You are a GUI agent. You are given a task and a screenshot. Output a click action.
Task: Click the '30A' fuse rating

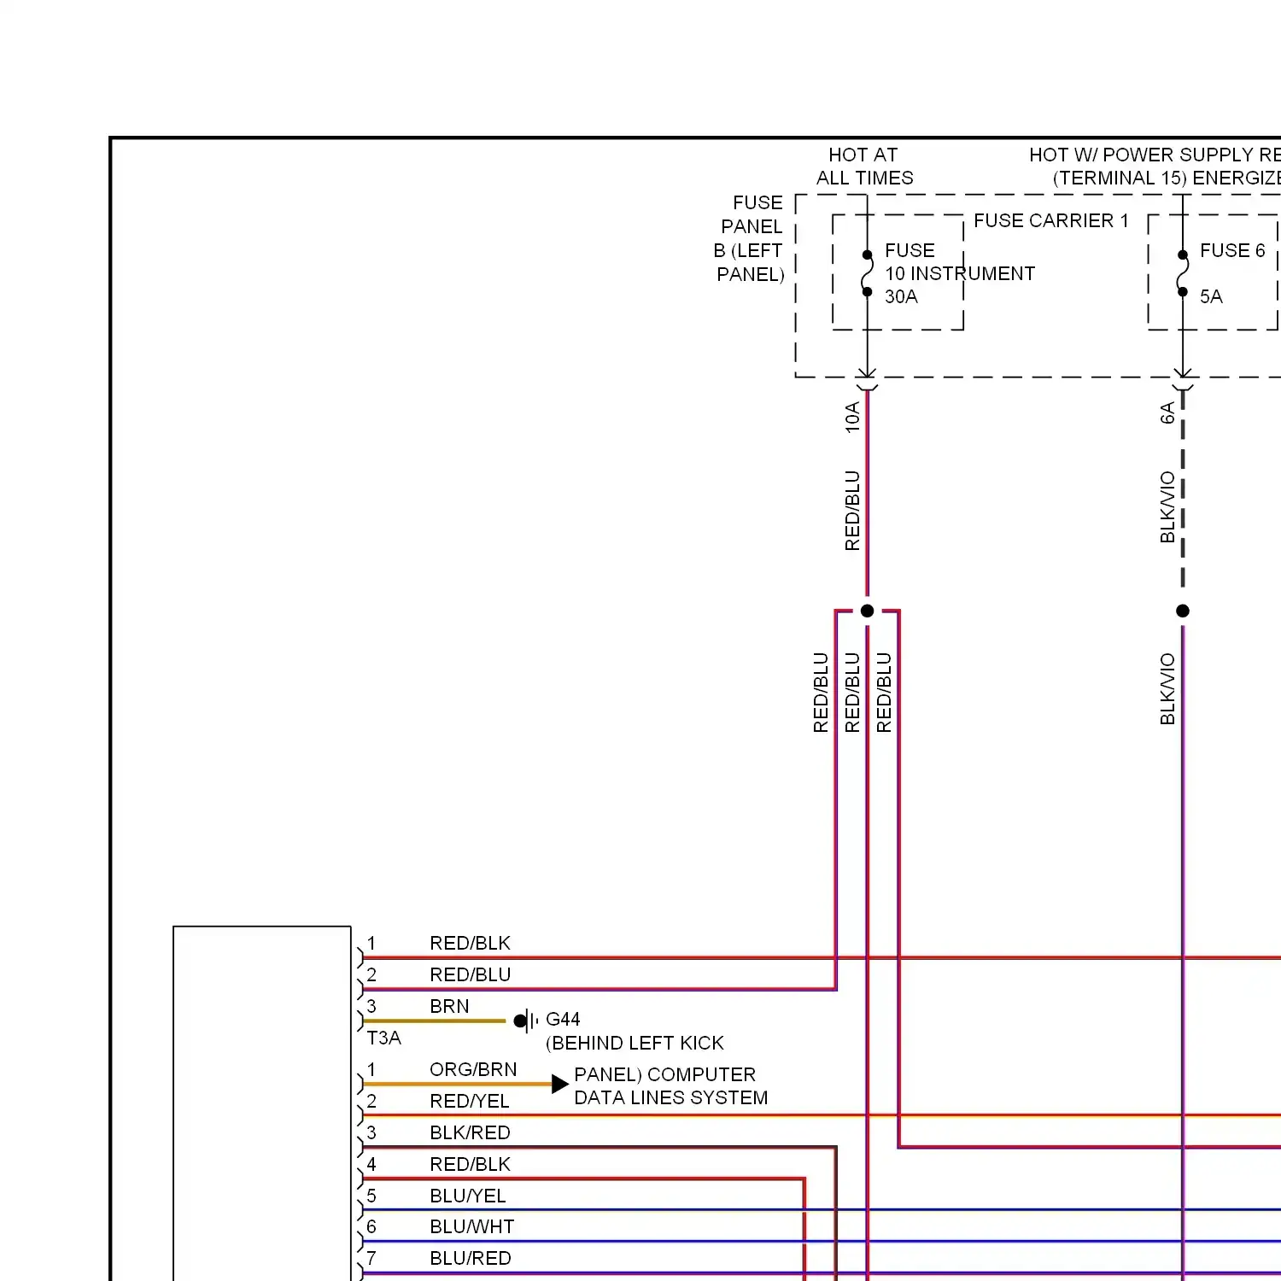point(901,296)
